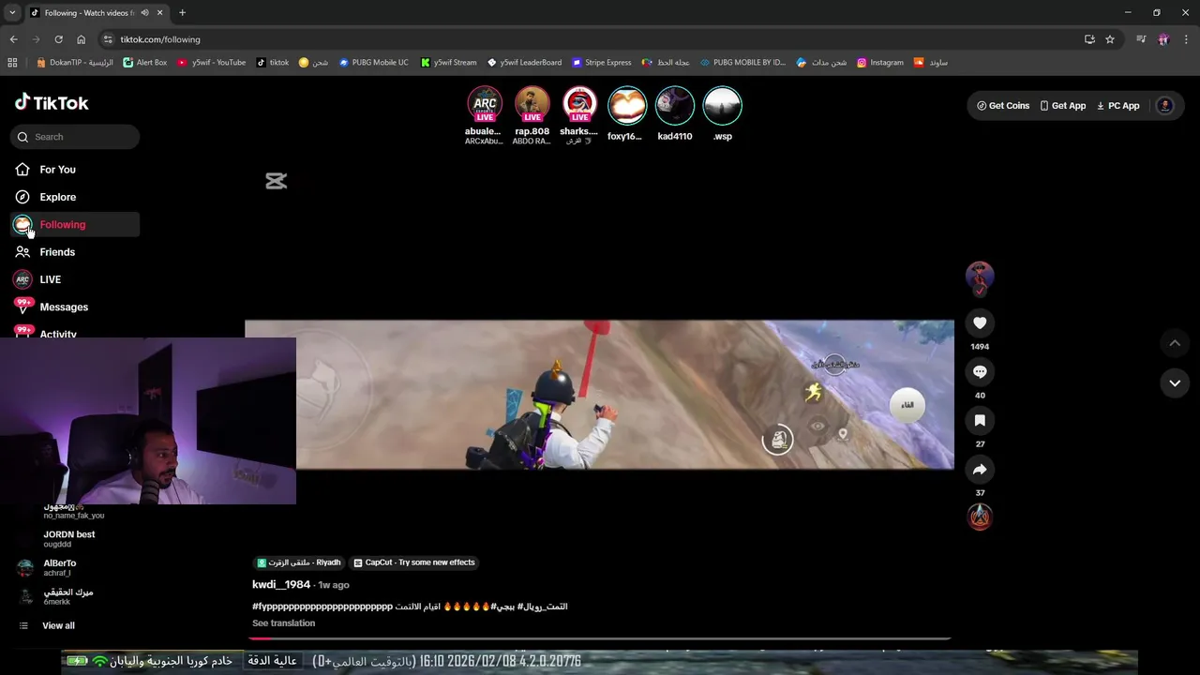This screenshot has width=1200, height=675.
Task: Open the apps grid bookmark icon
Action: click(12, 63)
